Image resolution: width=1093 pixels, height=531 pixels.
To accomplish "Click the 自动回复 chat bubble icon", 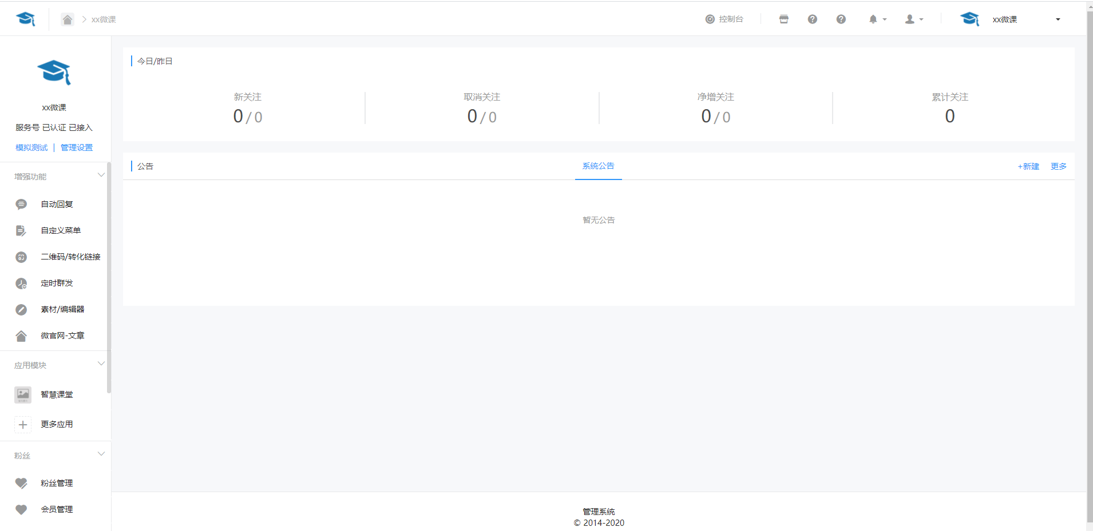I will 21,205.
